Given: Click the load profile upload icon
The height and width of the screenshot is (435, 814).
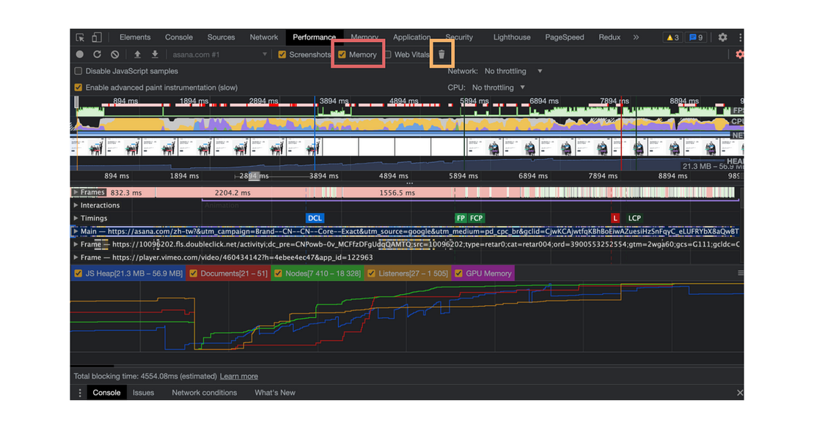Looking at the screenshot, I should tap(137, 54).
